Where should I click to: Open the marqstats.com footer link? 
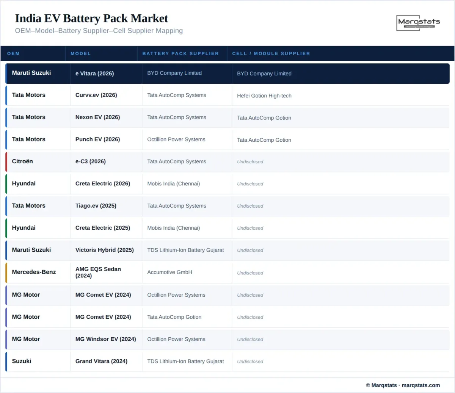tap(420, 385)
